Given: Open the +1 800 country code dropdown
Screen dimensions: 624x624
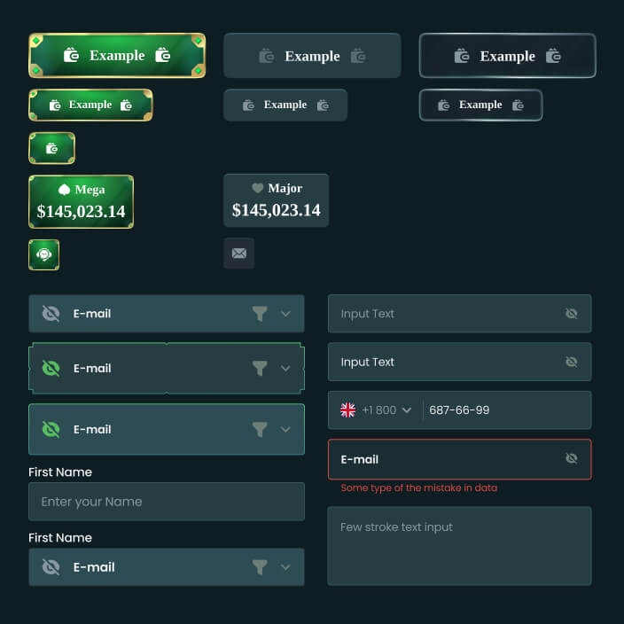Looking at the screenshot, I should click(386, 409).
